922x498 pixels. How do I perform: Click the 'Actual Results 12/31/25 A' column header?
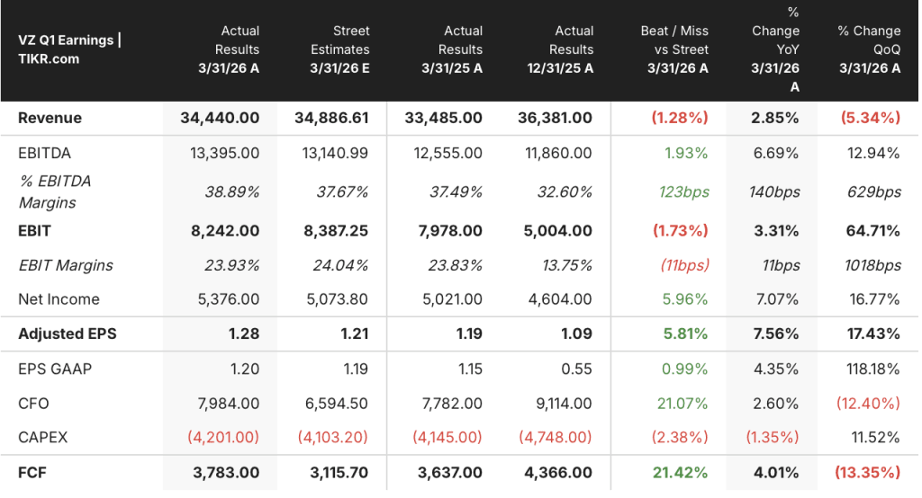coord(560,49)
